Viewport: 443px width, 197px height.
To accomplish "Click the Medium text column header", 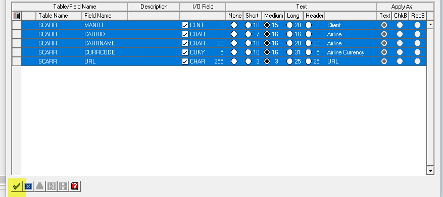I will point(273,16).
